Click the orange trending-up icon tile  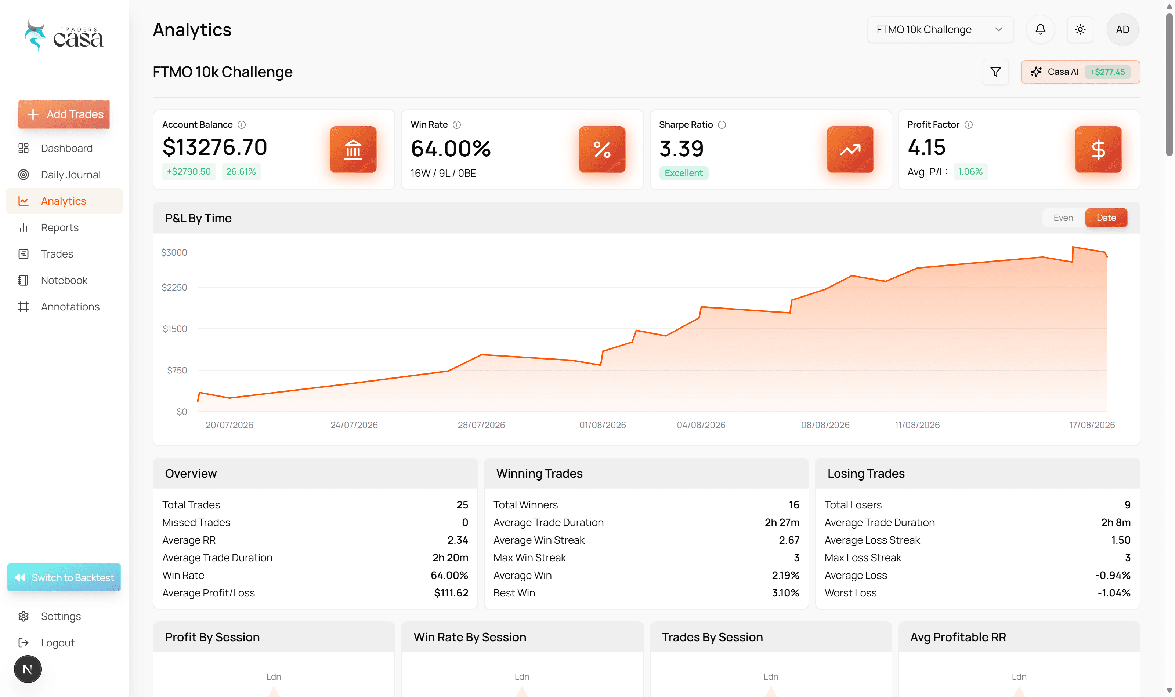(x=850, y=149)
